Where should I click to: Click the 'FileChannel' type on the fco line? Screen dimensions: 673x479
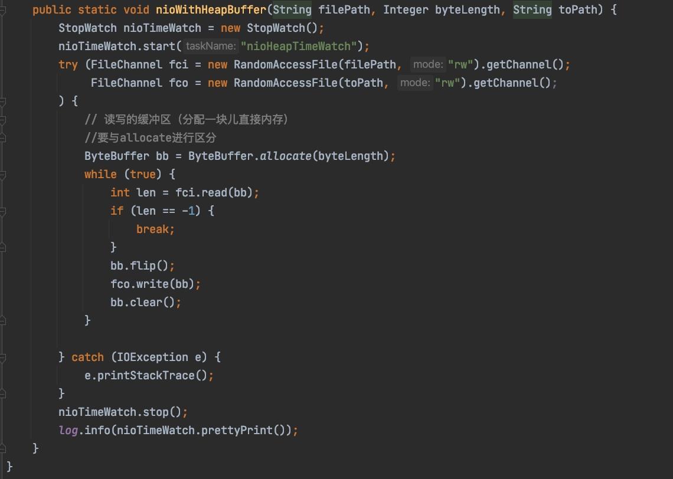pos(126,83)
